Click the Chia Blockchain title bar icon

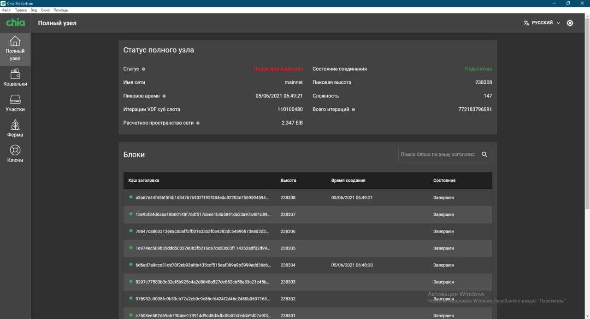[x=4, y=3]
